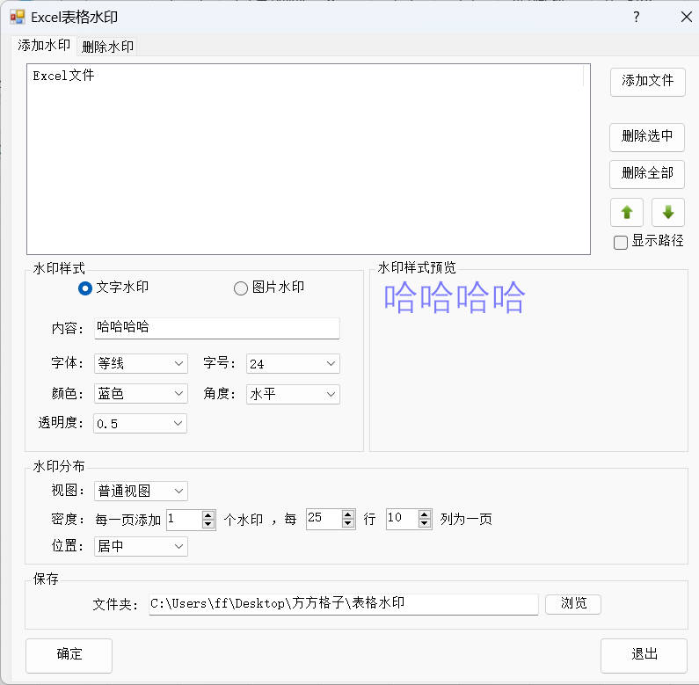This screenshot has height=685, width=699.
Task: Click the green move-down arrow icon
Action: 667,212
